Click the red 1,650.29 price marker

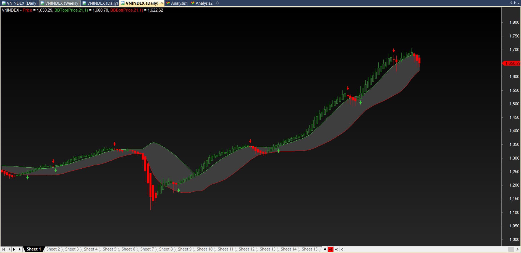(x=511, y=63)
